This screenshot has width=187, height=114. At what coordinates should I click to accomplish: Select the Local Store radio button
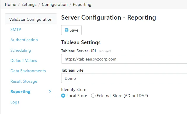pos(63,96)
